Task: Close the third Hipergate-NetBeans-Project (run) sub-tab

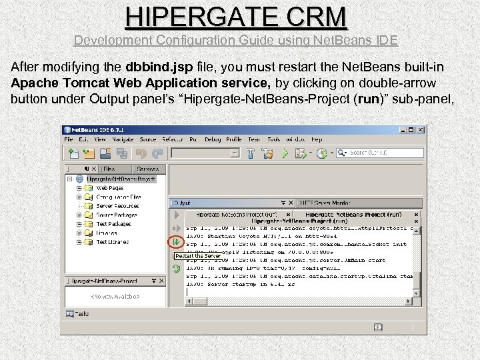Action: [416, 221]
